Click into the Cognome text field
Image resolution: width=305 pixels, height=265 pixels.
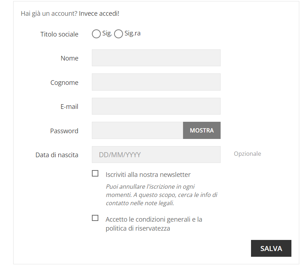(x=156, y=82)
